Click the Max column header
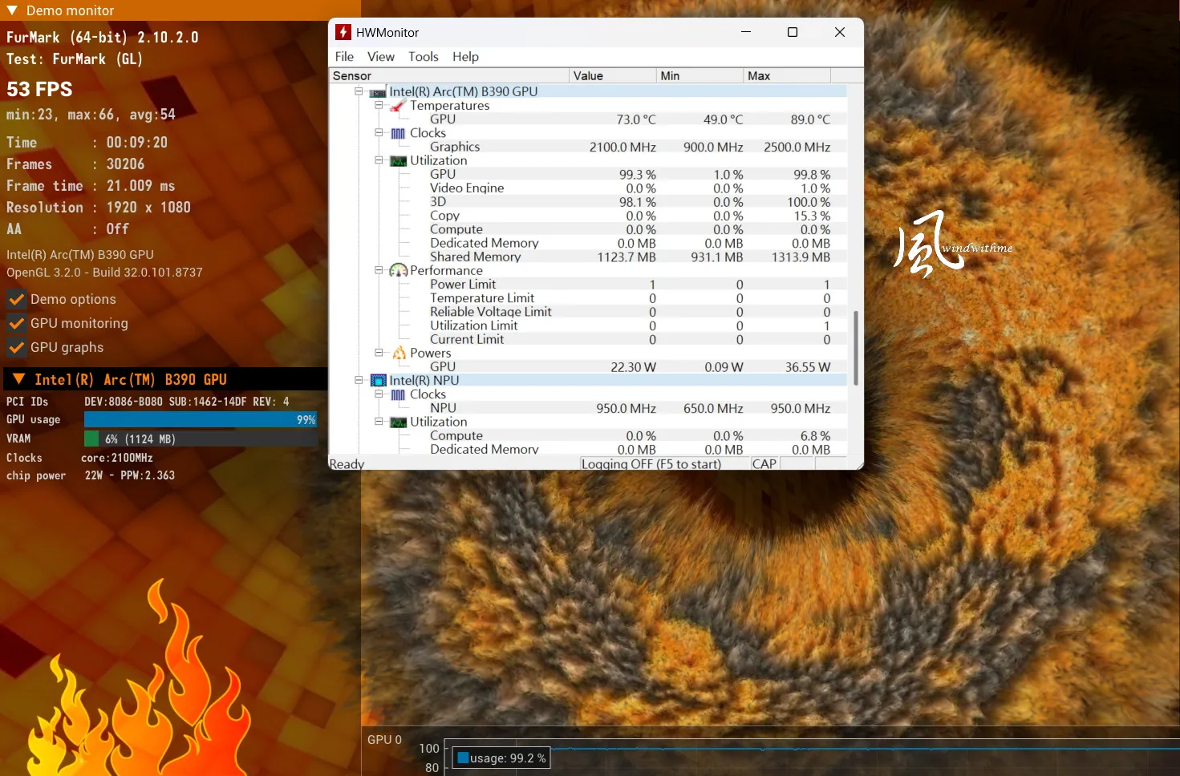 pyautogui.click(x=787, y=76)
